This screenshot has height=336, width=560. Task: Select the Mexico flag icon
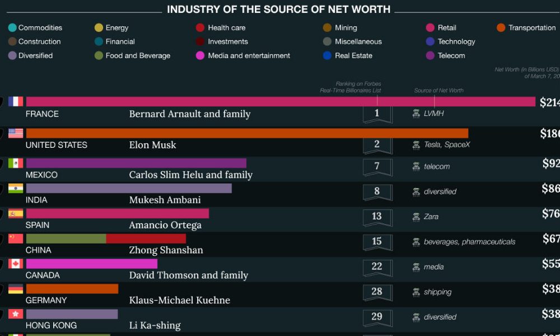15,164
